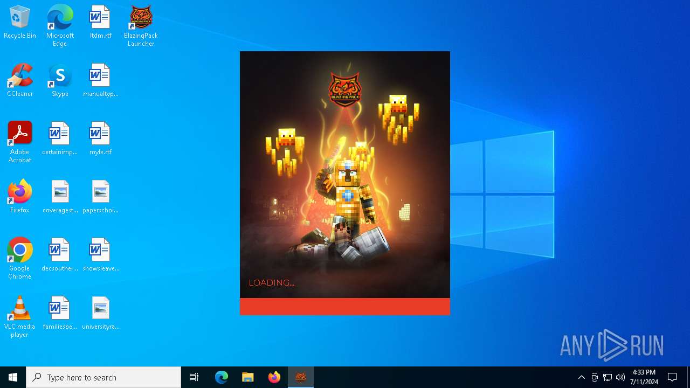690x388 pixels.
Task: Launch Microsoft Edge from the desktop
Action: [60, 25]
